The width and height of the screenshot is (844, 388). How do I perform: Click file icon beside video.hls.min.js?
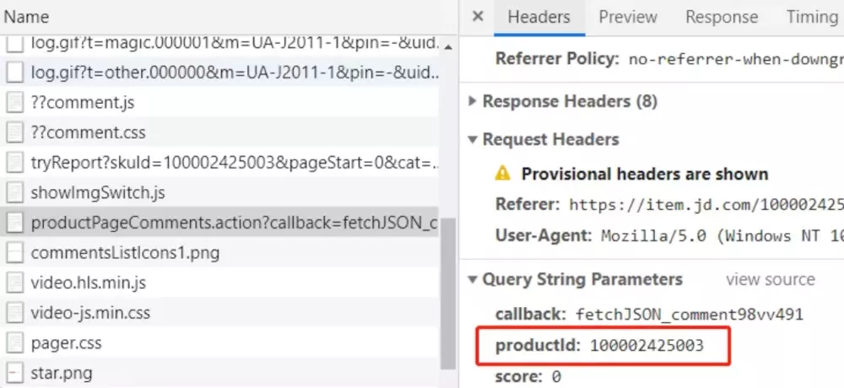tap(14, 283)
